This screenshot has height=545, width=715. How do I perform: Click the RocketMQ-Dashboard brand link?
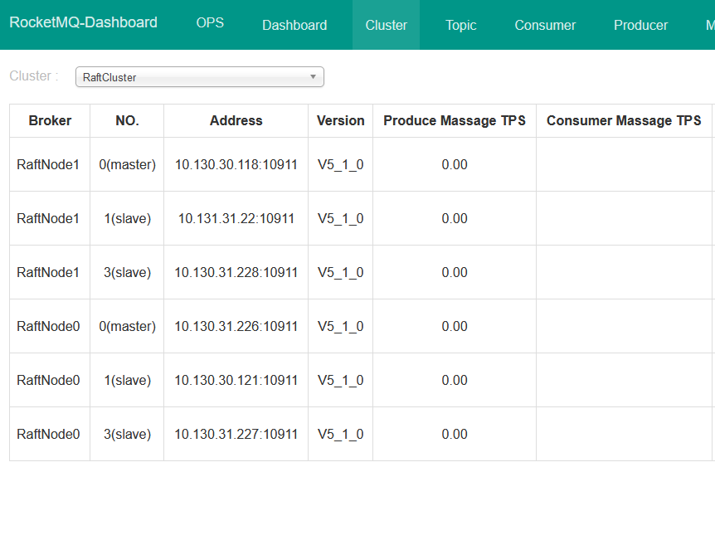tap(84, 22)
